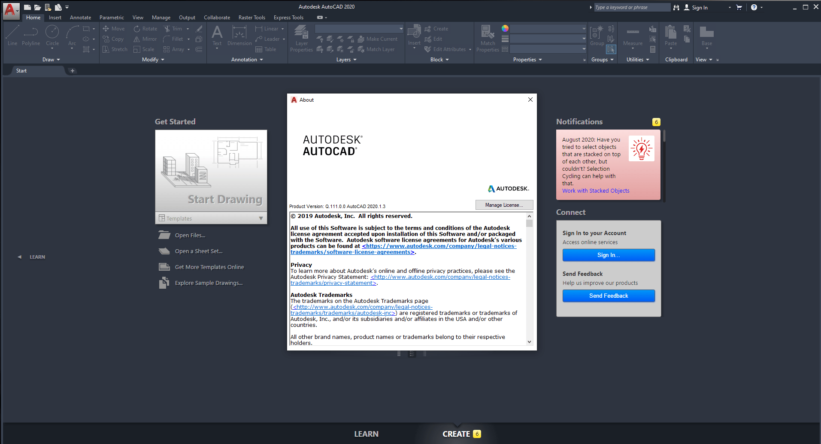Click the Stretch tool
The height and width of the screenshot is (444, 821).
tap(115, 49)
